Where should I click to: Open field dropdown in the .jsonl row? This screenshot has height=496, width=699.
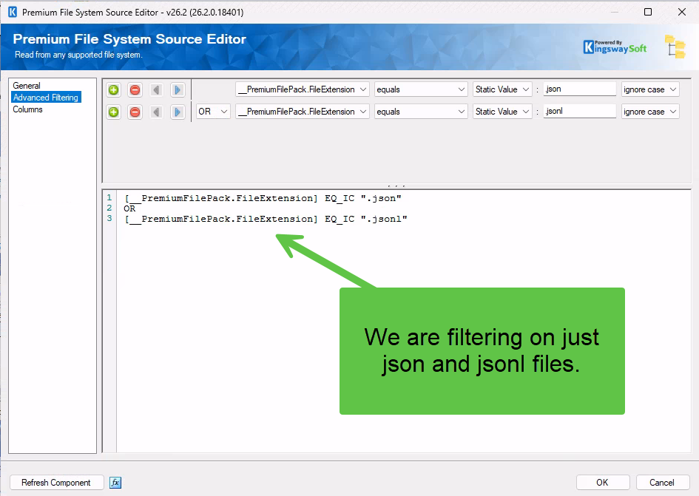(303, 112)
